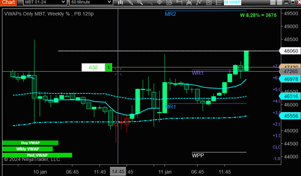Open the MBT 01-24 instrument dropdown
Image resolution: width=301 pixels, height=176 pixels.
coord(45,2)
